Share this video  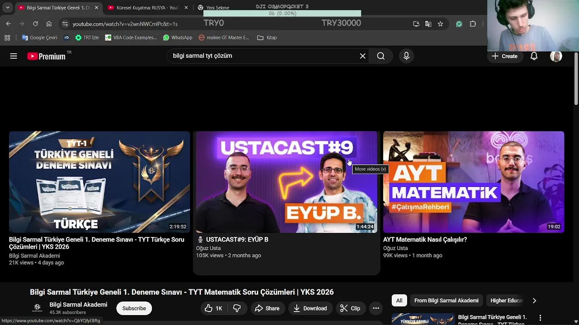(267, 308)
